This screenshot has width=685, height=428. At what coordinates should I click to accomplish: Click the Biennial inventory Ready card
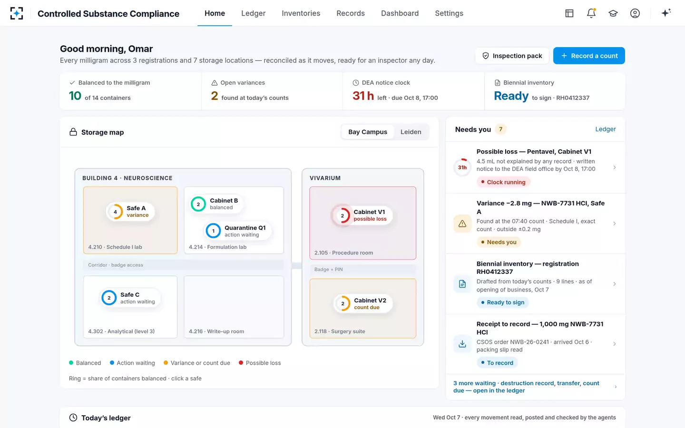click(x=555, y=91)
